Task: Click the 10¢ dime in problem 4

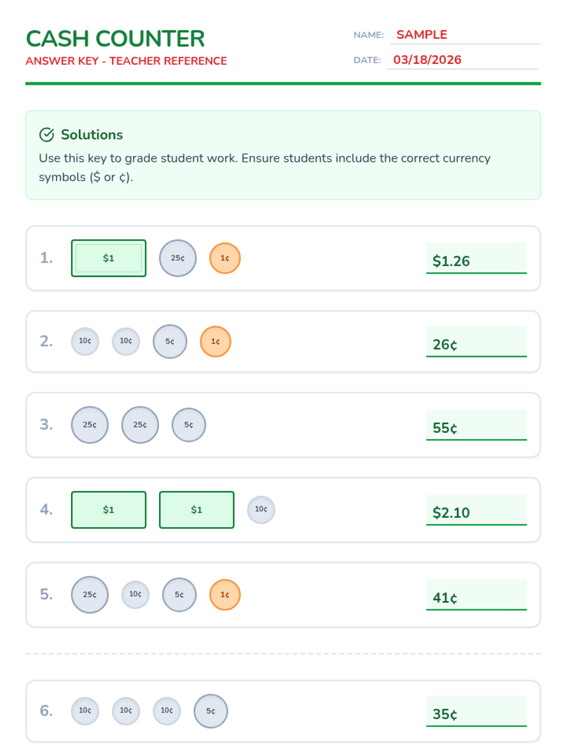Action: 261,510
